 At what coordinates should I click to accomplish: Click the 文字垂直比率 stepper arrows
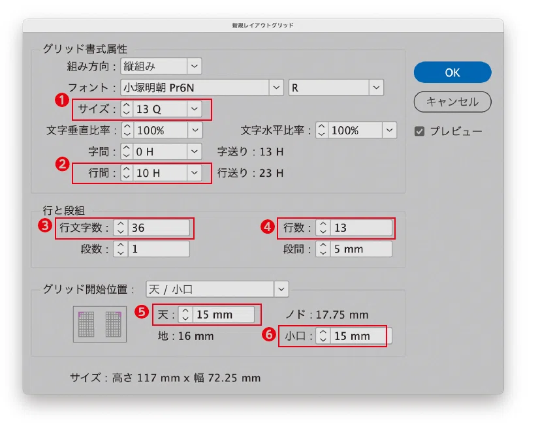[127, 131]
